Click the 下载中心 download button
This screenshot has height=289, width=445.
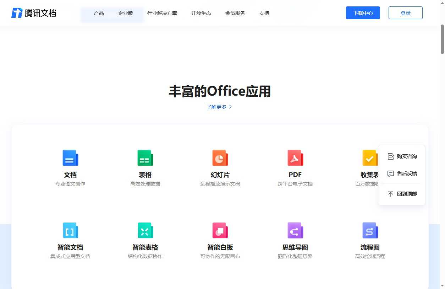(363, 13)
